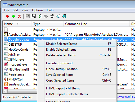Select the Persistence entry name
Image resolution: width=135 pixels, height=102 pixels.
(16, 74)
